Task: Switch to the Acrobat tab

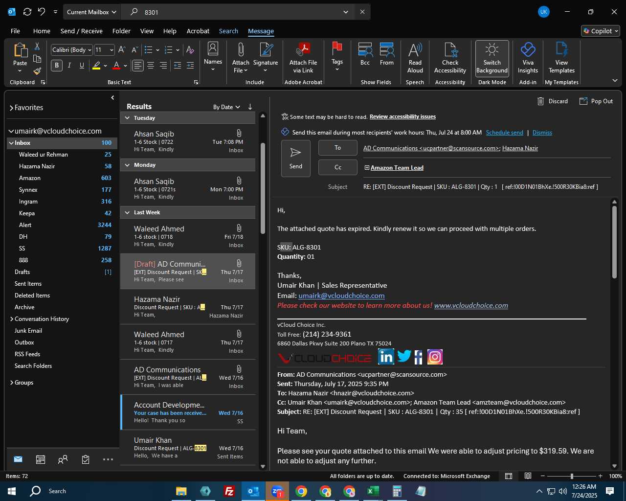Action: pos(198,31)
